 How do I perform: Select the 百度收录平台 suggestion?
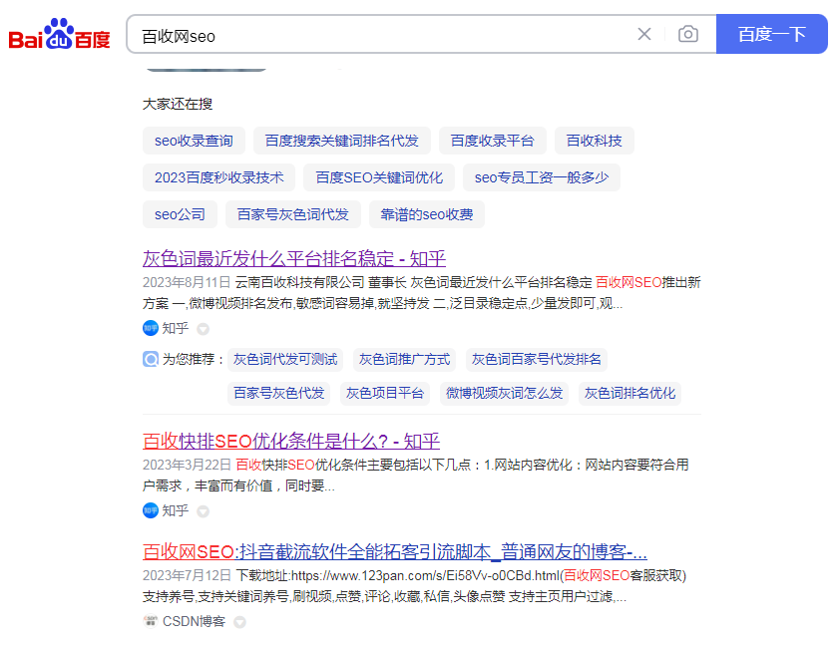pyautogui.click(x=492, y=141)
